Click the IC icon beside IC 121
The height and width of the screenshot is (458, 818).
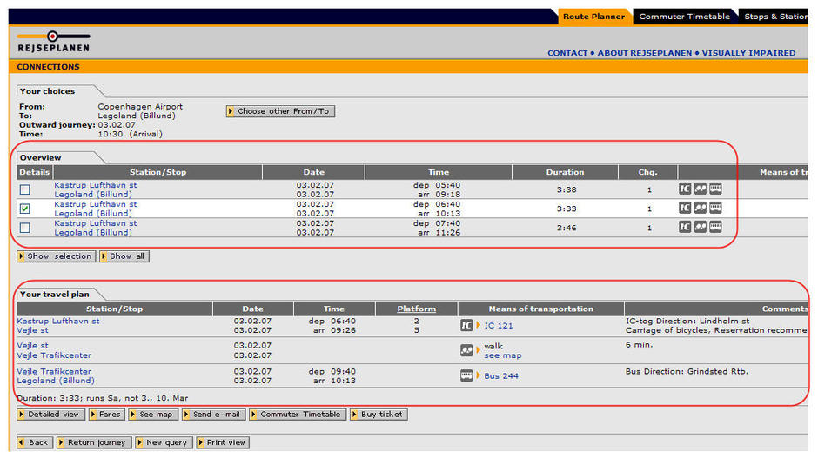click(466, 325)
